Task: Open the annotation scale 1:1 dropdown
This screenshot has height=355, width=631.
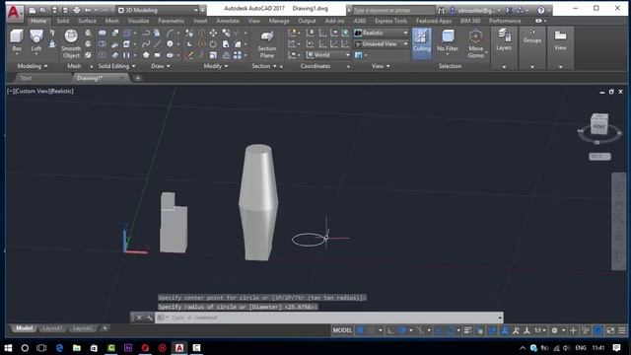Action: point(540,330)
